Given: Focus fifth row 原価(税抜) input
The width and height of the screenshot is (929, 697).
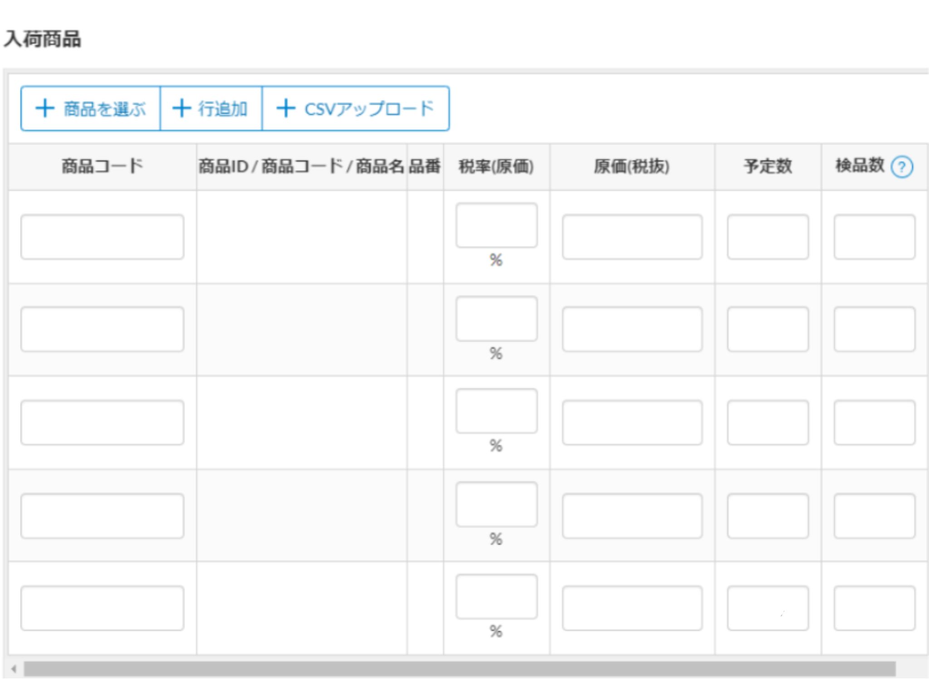Looking at the screenshot, I should (632, 608).
